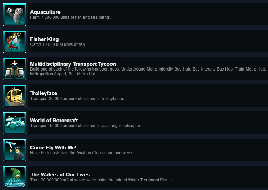
Task: Click the trolleybuses 35 000 citizens description
Action: (x=77, y=99)
